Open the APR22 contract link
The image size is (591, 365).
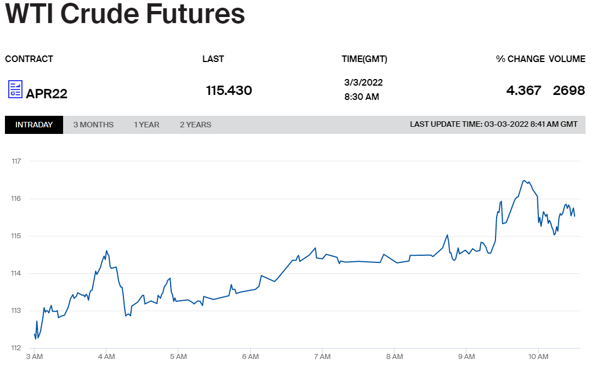click(x=47, y=93)
